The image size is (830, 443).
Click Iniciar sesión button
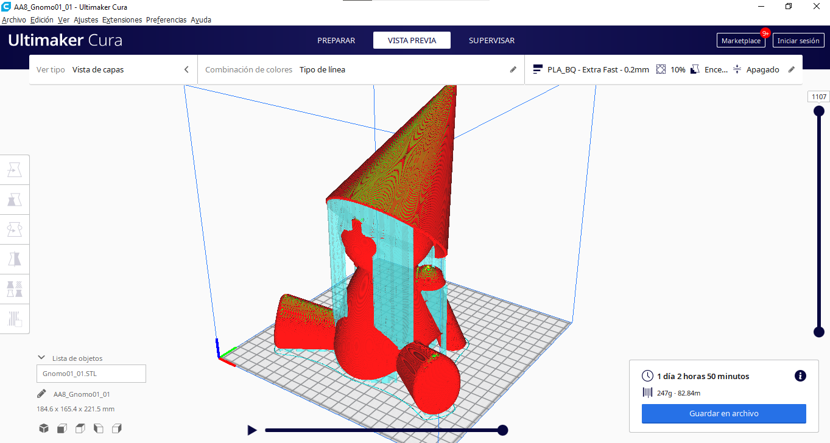(798, 41)
